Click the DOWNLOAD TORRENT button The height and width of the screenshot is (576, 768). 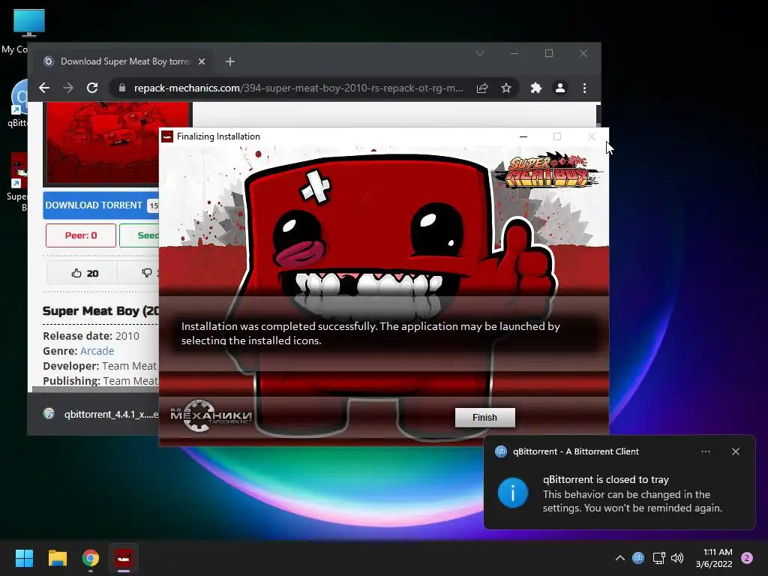pos(100,205)
